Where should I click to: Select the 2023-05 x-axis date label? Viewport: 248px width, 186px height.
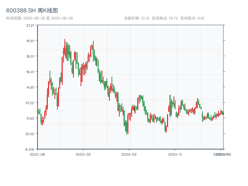coord(83,154)
